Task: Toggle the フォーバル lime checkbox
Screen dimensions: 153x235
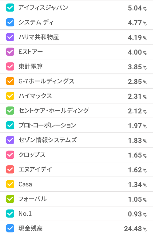Action: click(10, 199)
